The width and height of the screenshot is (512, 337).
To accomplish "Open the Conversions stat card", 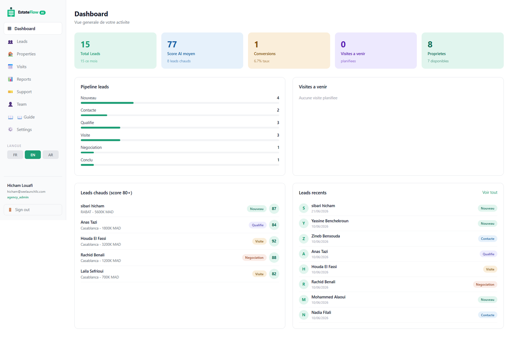I will (289, 50).
